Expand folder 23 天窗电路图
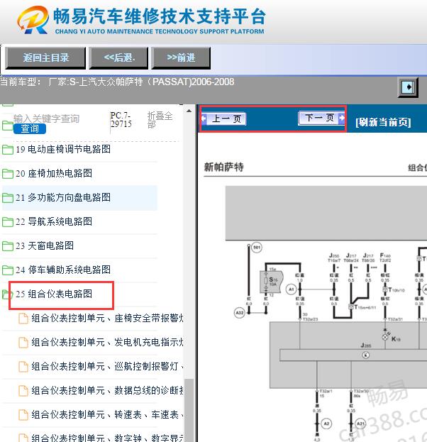Viewport: 427px width, 442px height. [45, 245]
